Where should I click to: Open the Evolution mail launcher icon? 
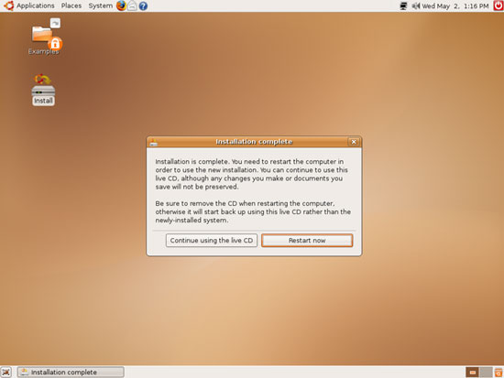[132, 5]
